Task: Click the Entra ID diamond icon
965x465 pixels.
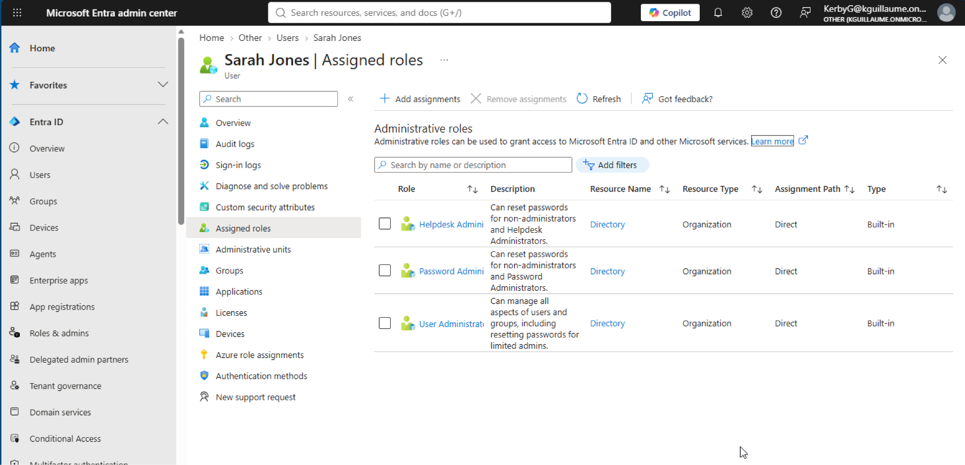Action: point(15,122)
